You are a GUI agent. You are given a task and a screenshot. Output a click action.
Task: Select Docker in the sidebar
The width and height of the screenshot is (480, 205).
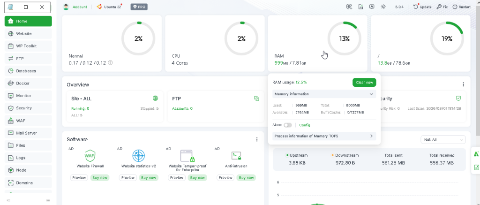[x=28, y=84]
